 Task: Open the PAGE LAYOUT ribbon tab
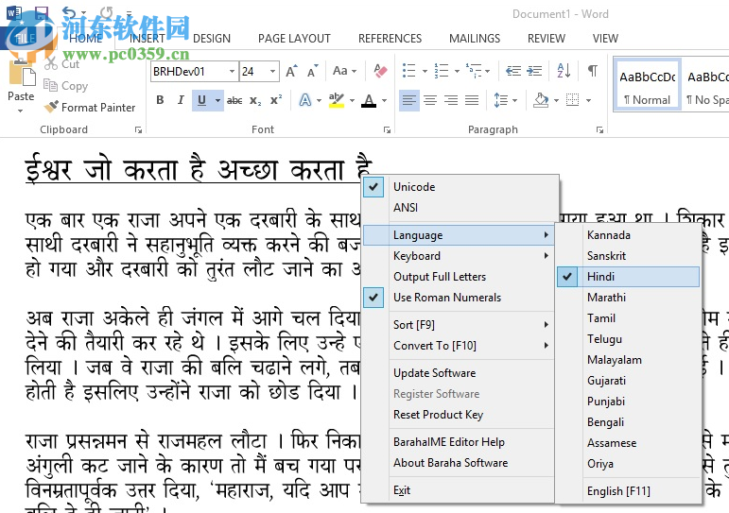click(294, 39)
